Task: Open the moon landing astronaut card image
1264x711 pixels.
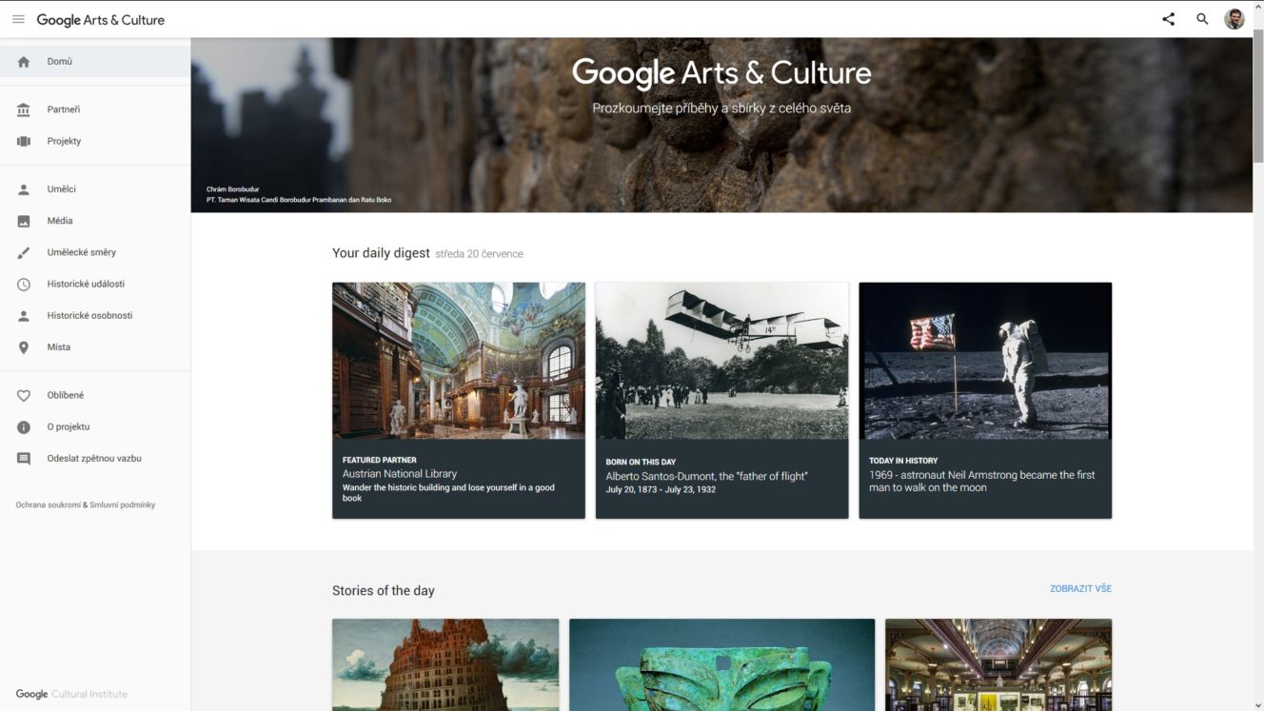Action: click(x=985, y=361)
